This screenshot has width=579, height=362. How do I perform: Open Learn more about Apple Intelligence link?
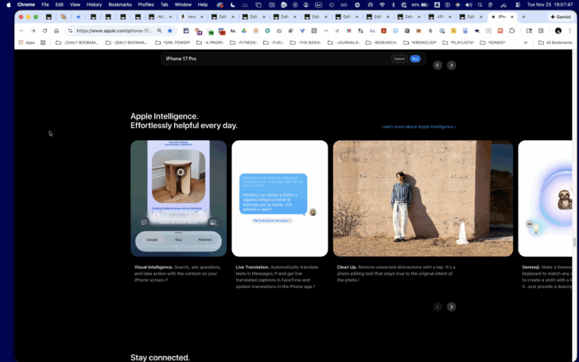[x=418, y=127]
